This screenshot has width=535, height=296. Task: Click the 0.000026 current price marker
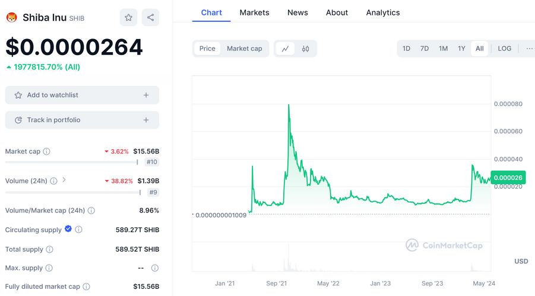508,178
